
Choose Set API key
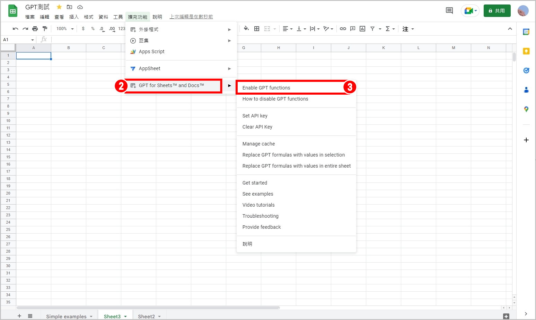pos(296,116)
